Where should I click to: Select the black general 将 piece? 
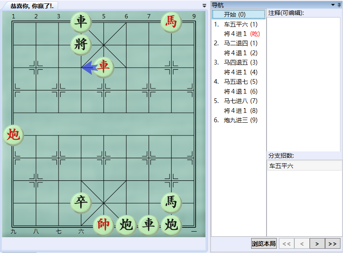tap(81, 45)
